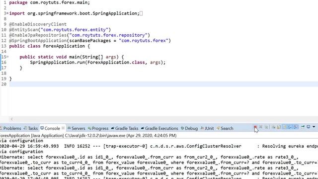Viewport: 318px width, 179px height.
Task: Click the @EnableJpaRepositories annotation
Action: [x=38, y=35]
